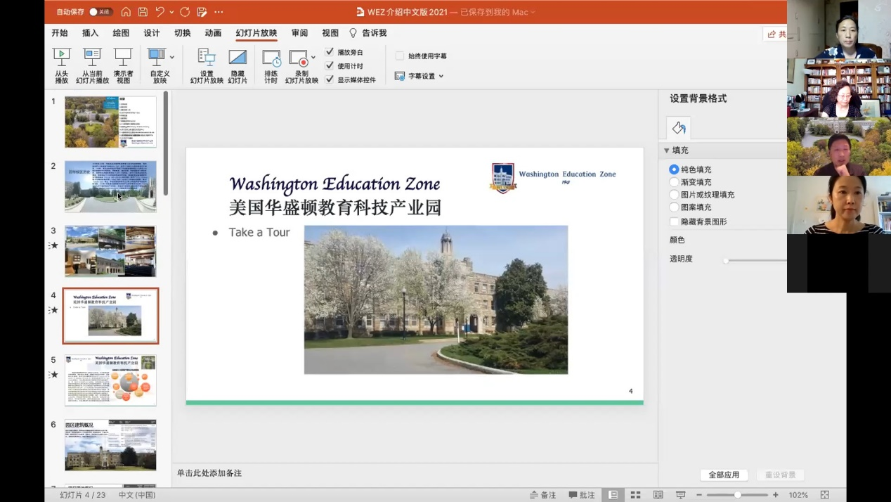This screenshot has height=502, width=891.
Task: Toggle Notes (备注) in status bar
Action: (x=542, y=495)
